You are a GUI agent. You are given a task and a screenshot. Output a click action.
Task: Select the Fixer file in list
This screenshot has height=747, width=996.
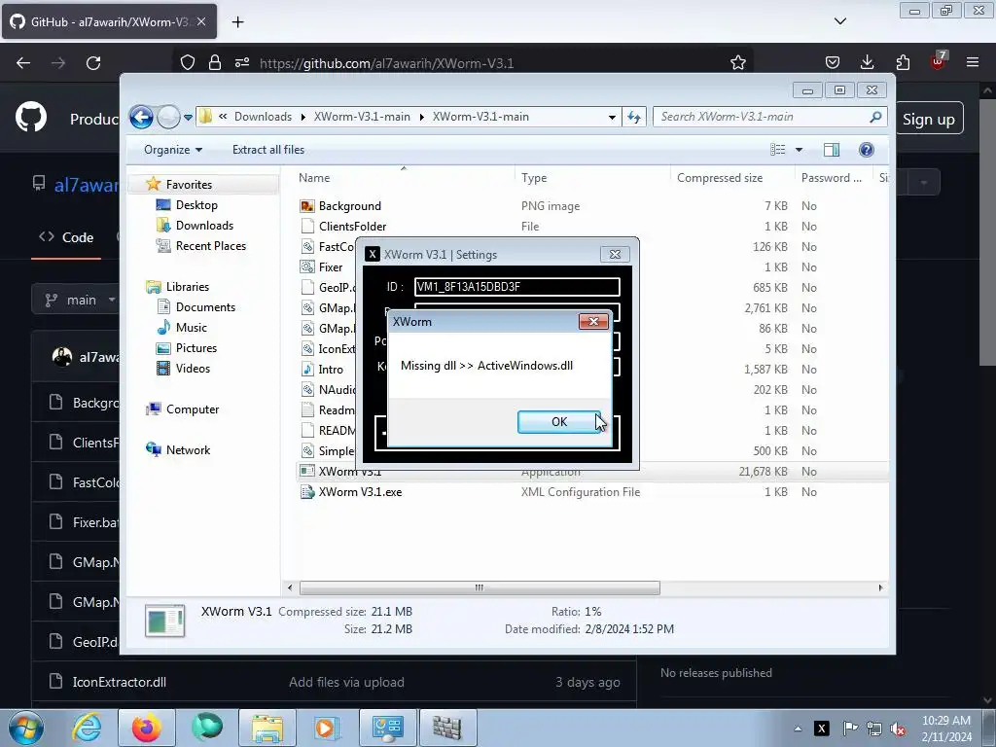click(x=331, y=267)
